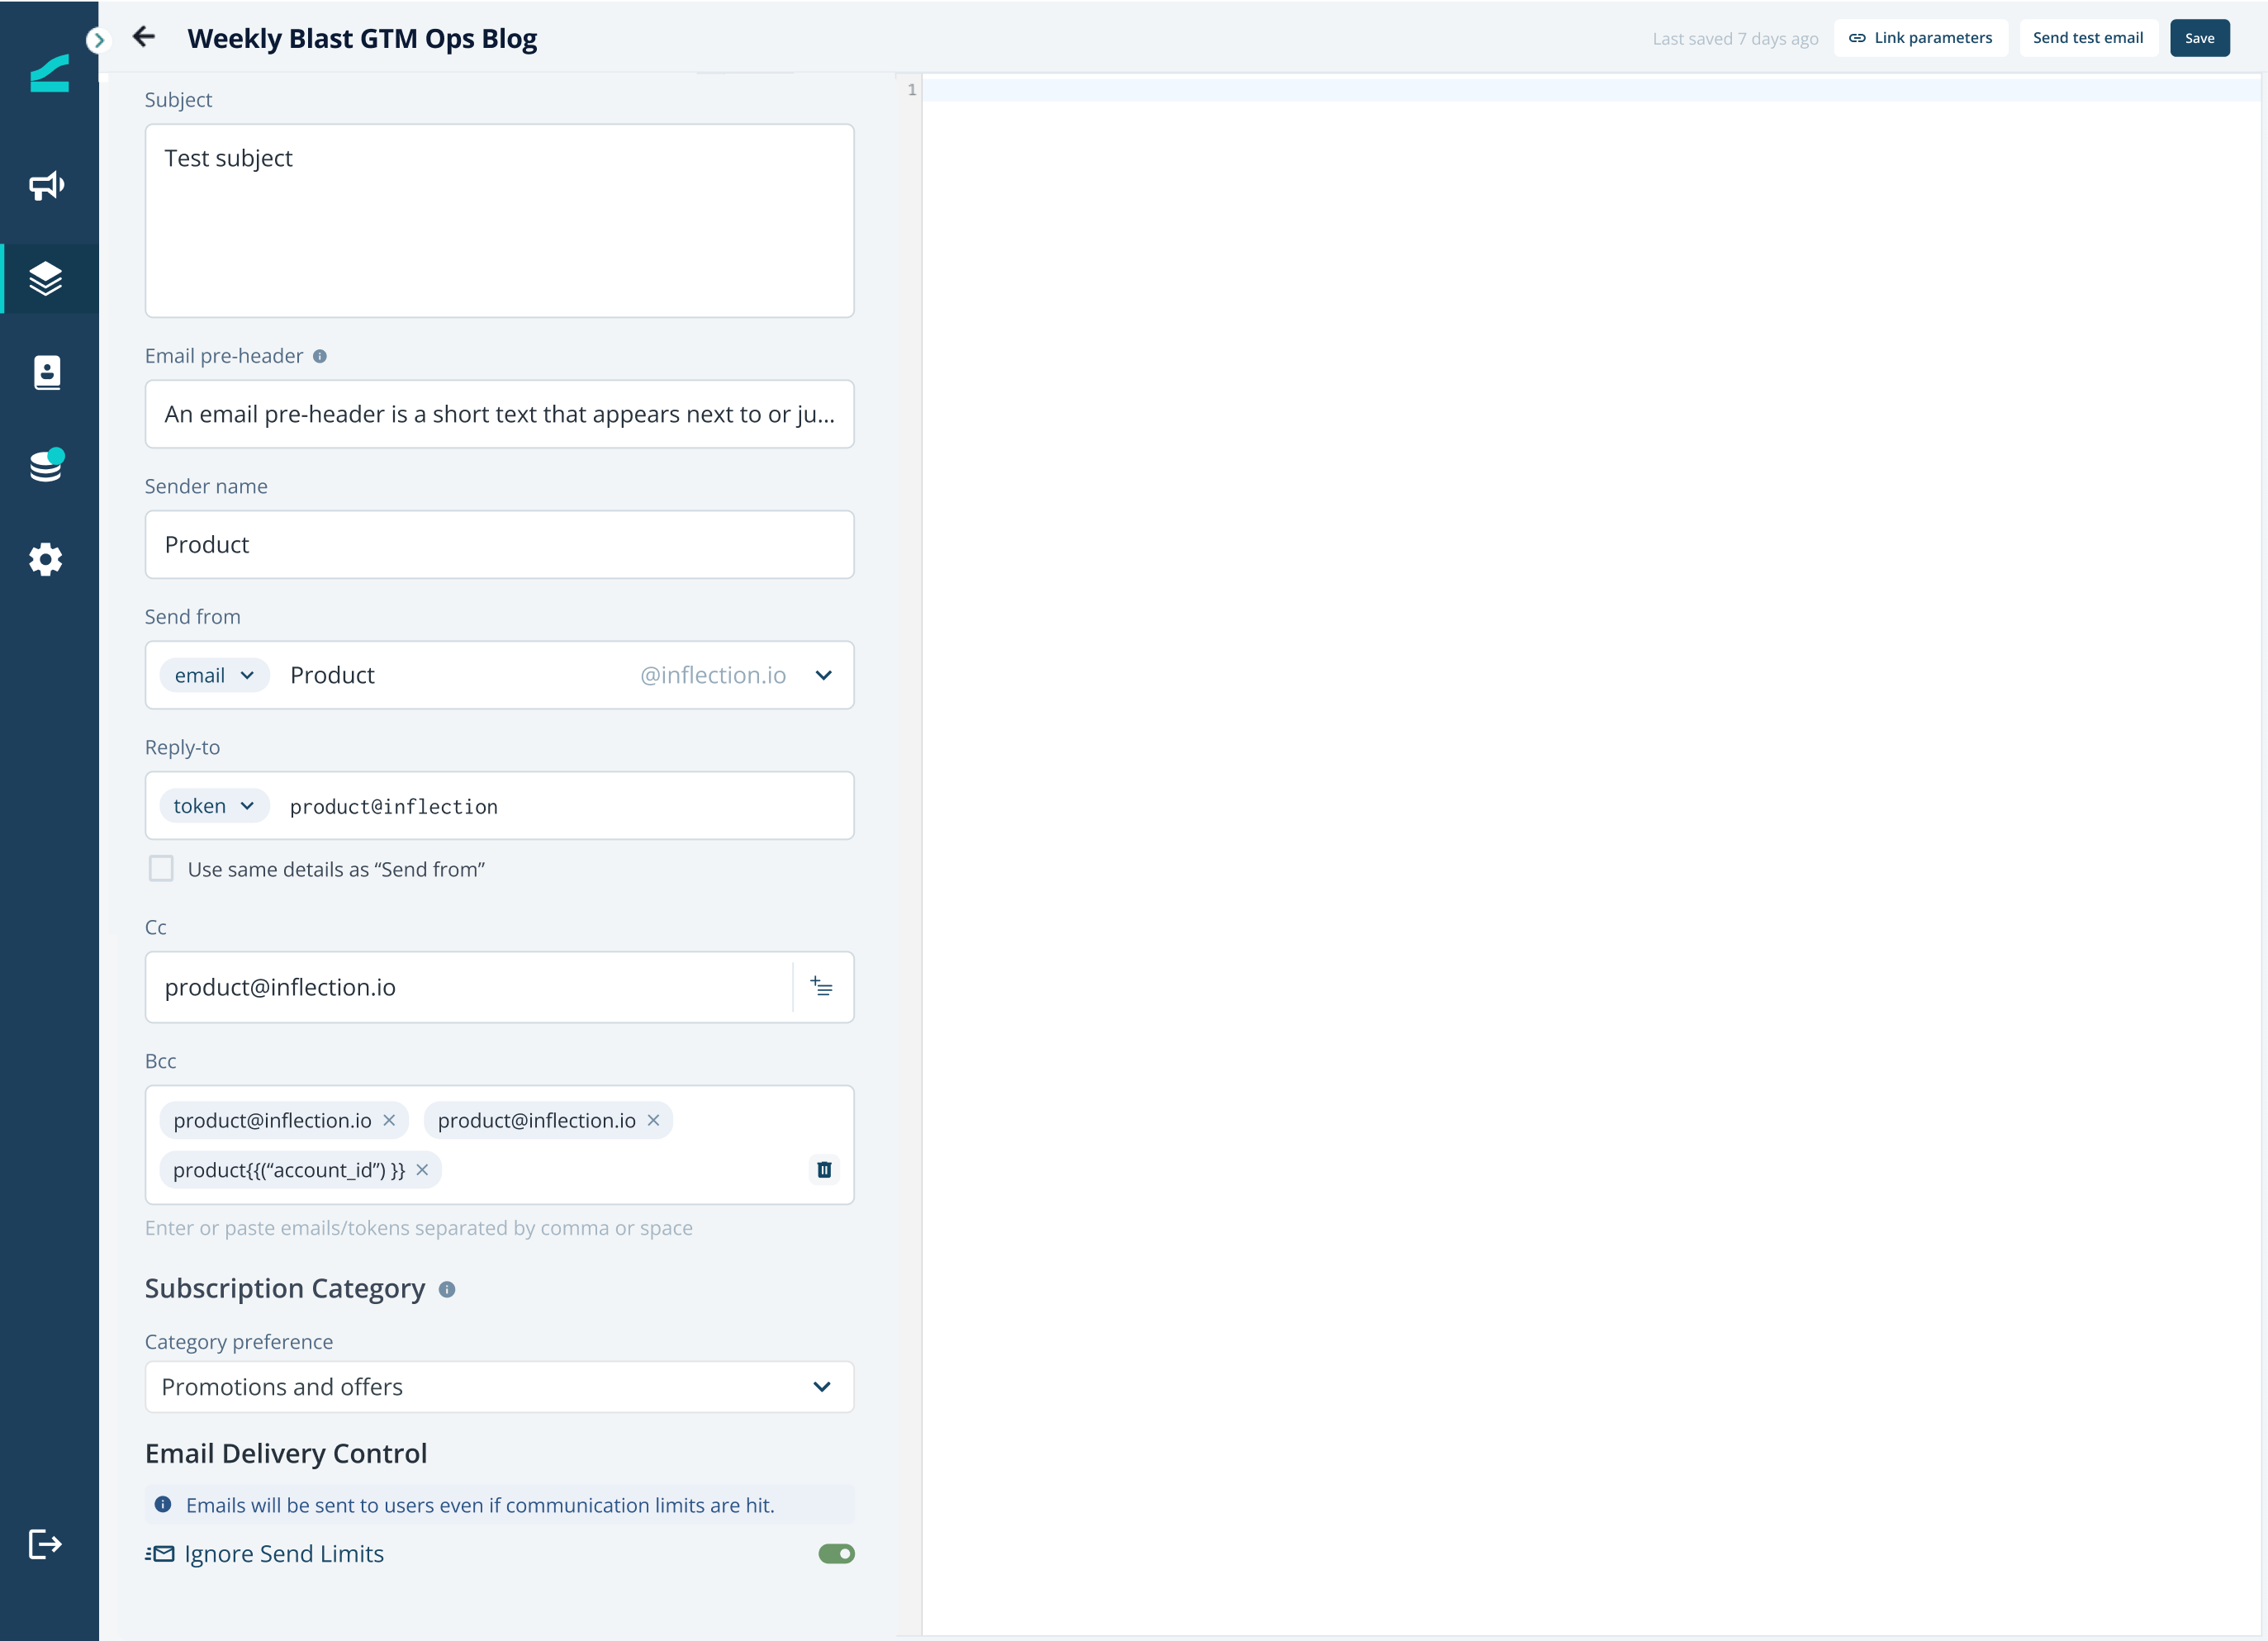Click the info icon in delivery notice
2268x1641 pixels.
point(163,1504)
